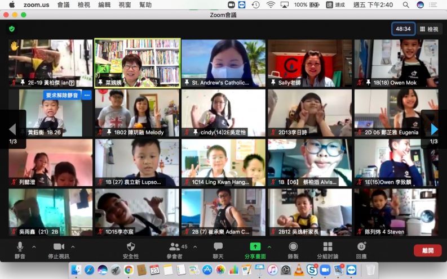447x279 pixels.
Task: Expand audio options arrow beside microphone
Action: (34, 247)
